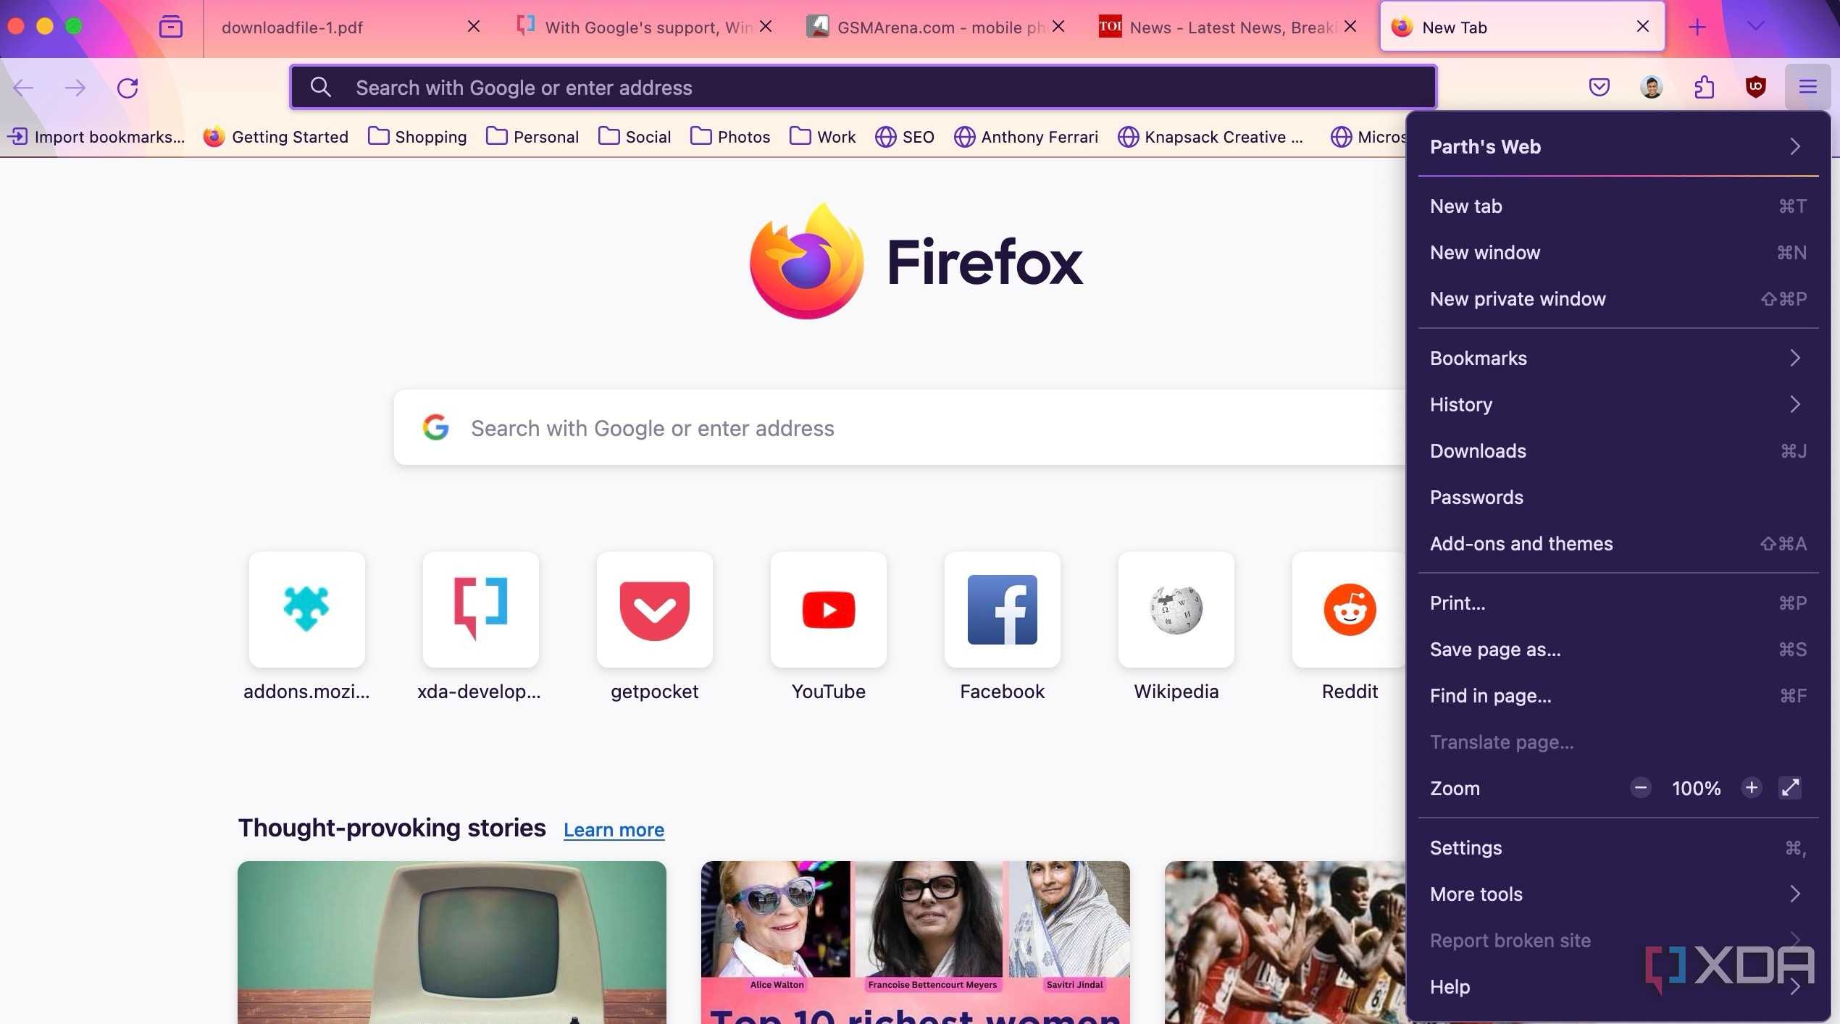This screenshot has width=1840, height=1024.
Task: Open Add-ons and themes
Action: click(1618, 544)
